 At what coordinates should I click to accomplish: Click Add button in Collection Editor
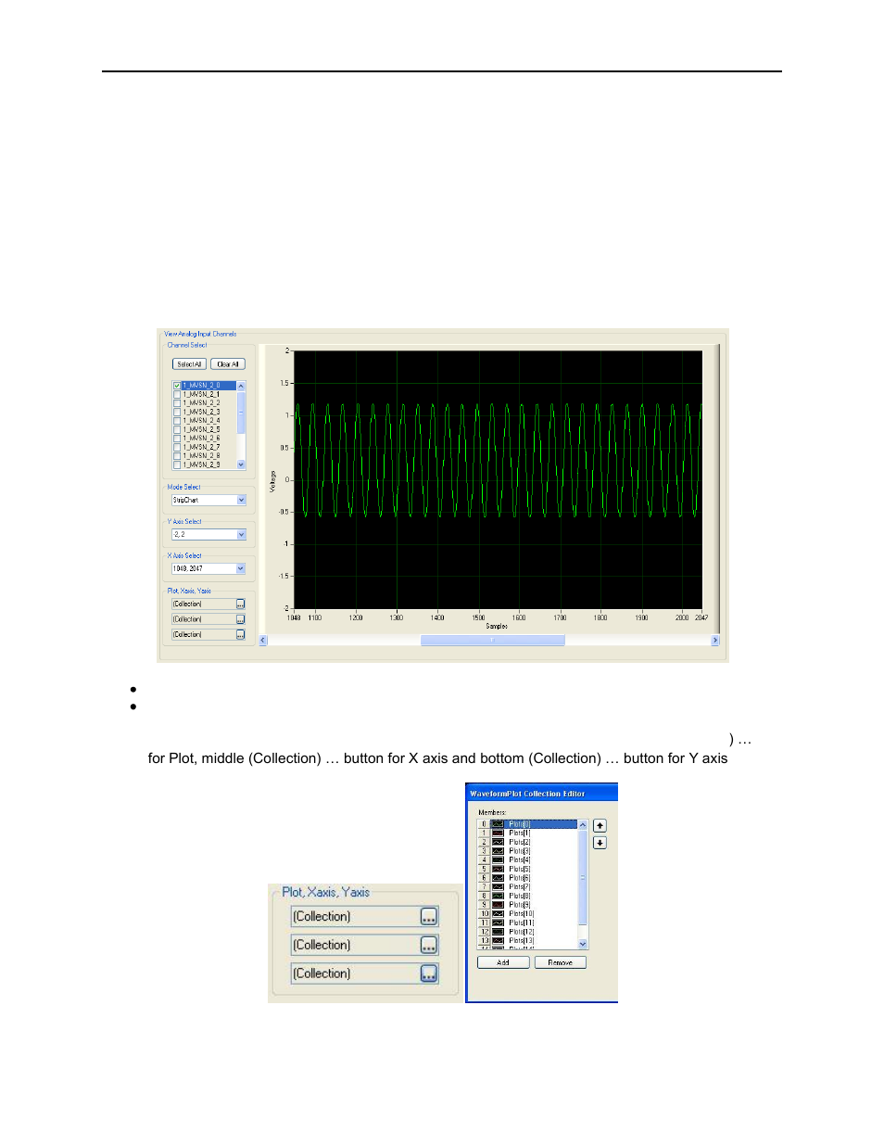pyautogui.click(x=503, y=963)
